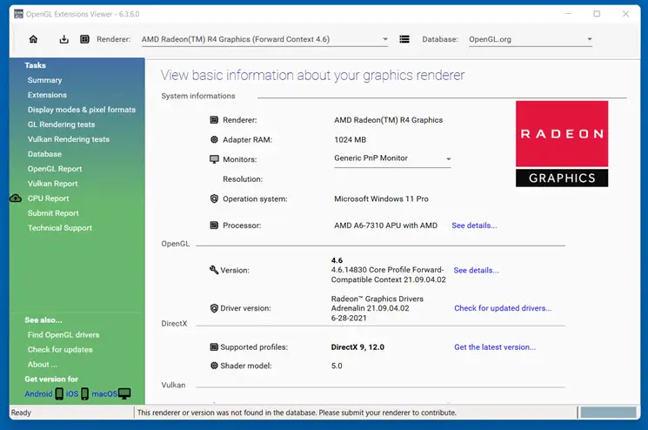This screenshot has width=648, height=430.
Task: Click the download icon in toolbar
Action: [x=64, y=39]
